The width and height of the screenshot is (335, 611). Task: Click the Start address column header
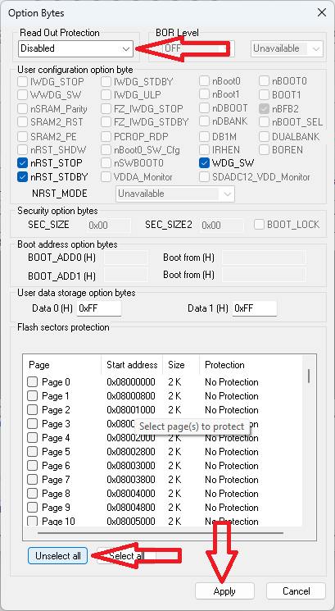click(132, 365)
